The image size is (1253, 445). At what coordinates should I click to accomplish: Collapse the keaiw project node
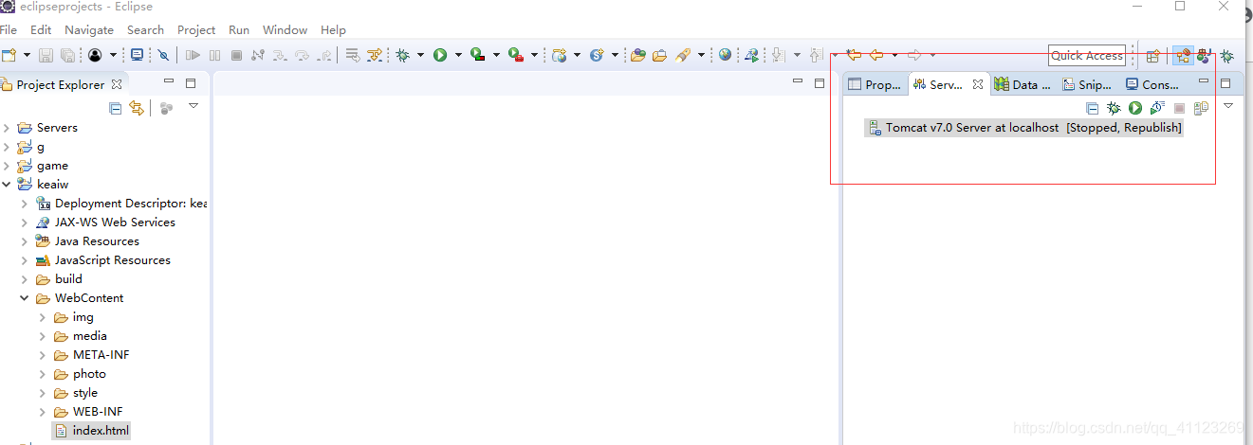pyautogui.click(x=7, y=185)
